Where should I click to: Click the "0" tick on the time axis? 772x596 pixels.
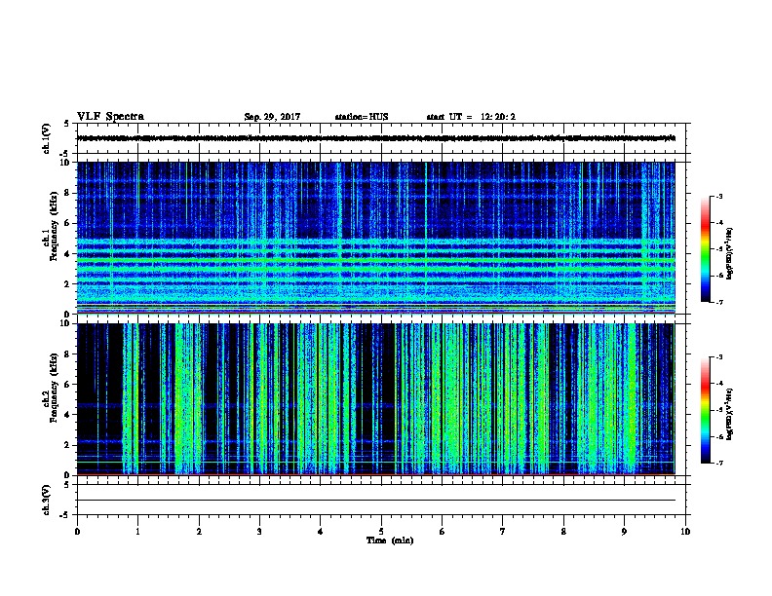click(x=77, y=532)
